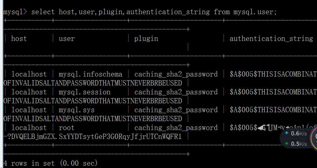Click $A$005$THISISACOMBINAT in the mysql.infoschema row
This screenshot has width=317, height=168.
pos(273,74)
